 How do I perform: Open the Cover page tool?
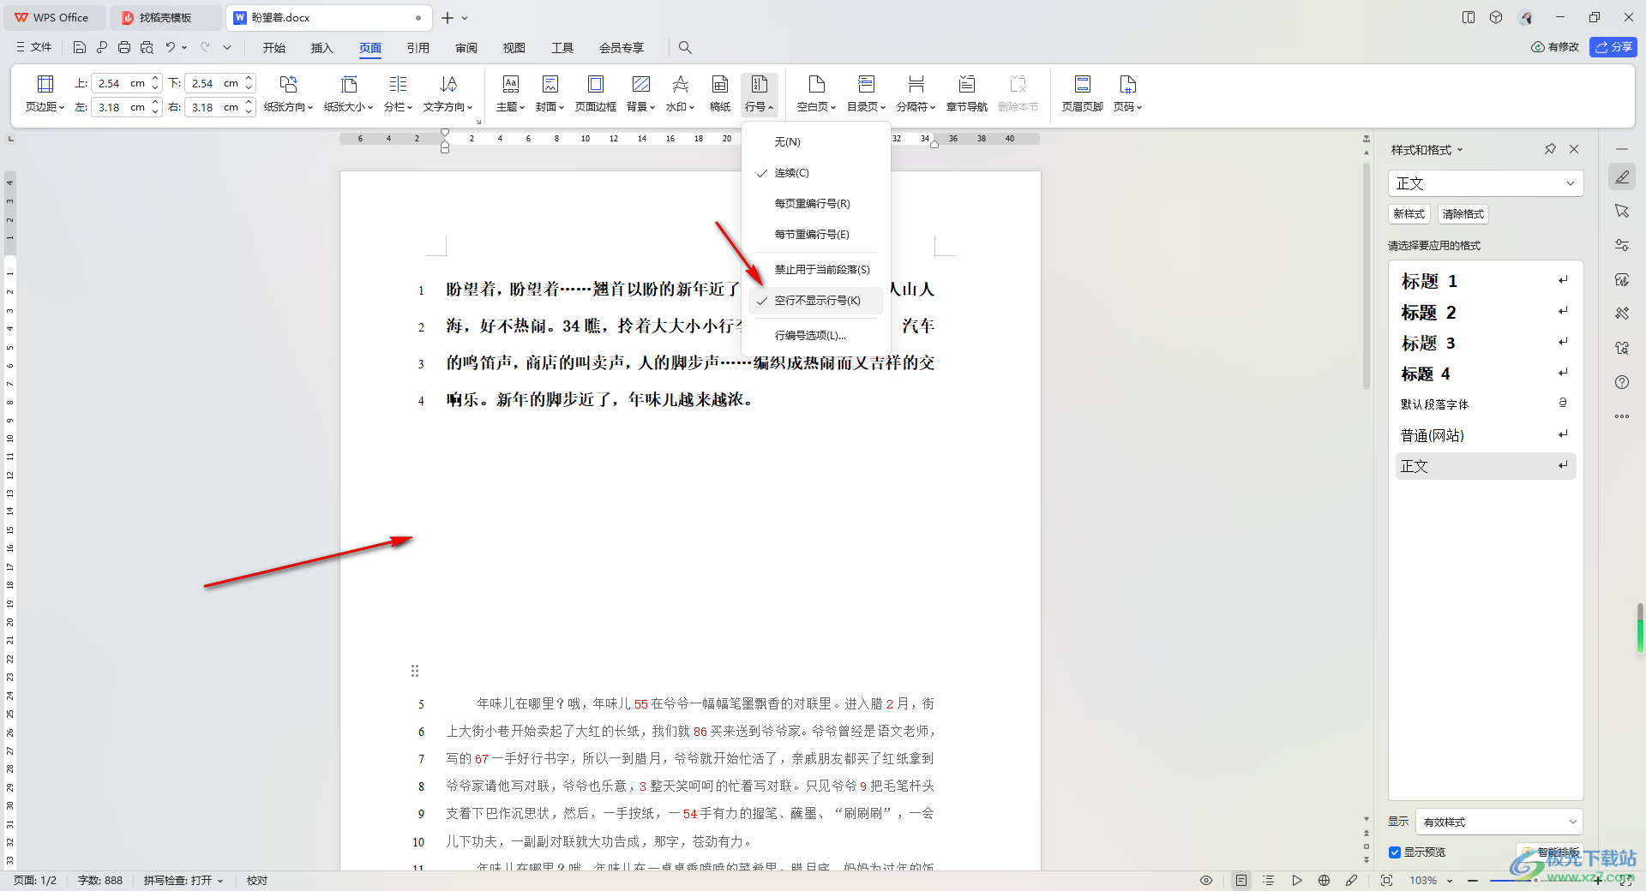(550, 93)
